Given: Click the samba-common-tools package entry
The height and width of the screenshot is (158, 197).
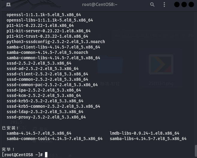Looking at the screenshot, I should pos(54,139).
